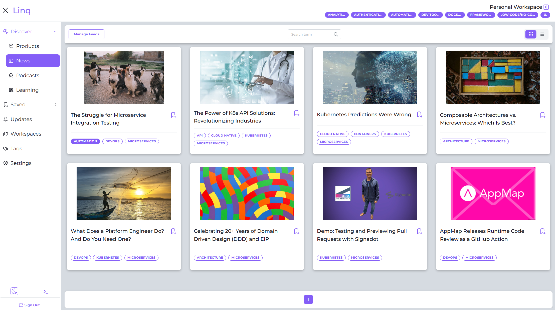Screen dimensions: 555x310
Task: Toggle dark mode with the moon icon
Action: coord(14,291)
